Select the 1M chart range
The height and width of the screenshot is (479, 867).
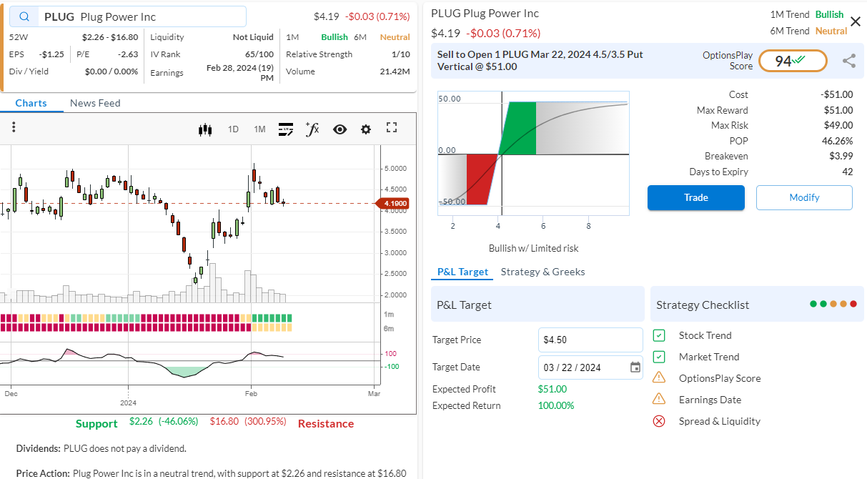click(259, 129)
